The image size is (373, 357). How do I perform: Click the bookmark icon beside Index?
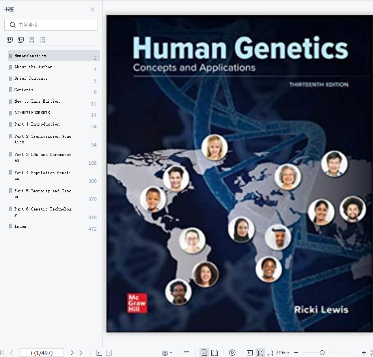(x=11, y=226)
